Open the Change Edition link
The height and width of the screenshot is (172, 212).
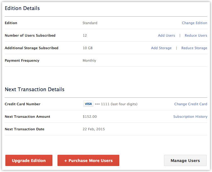(194, 23)
